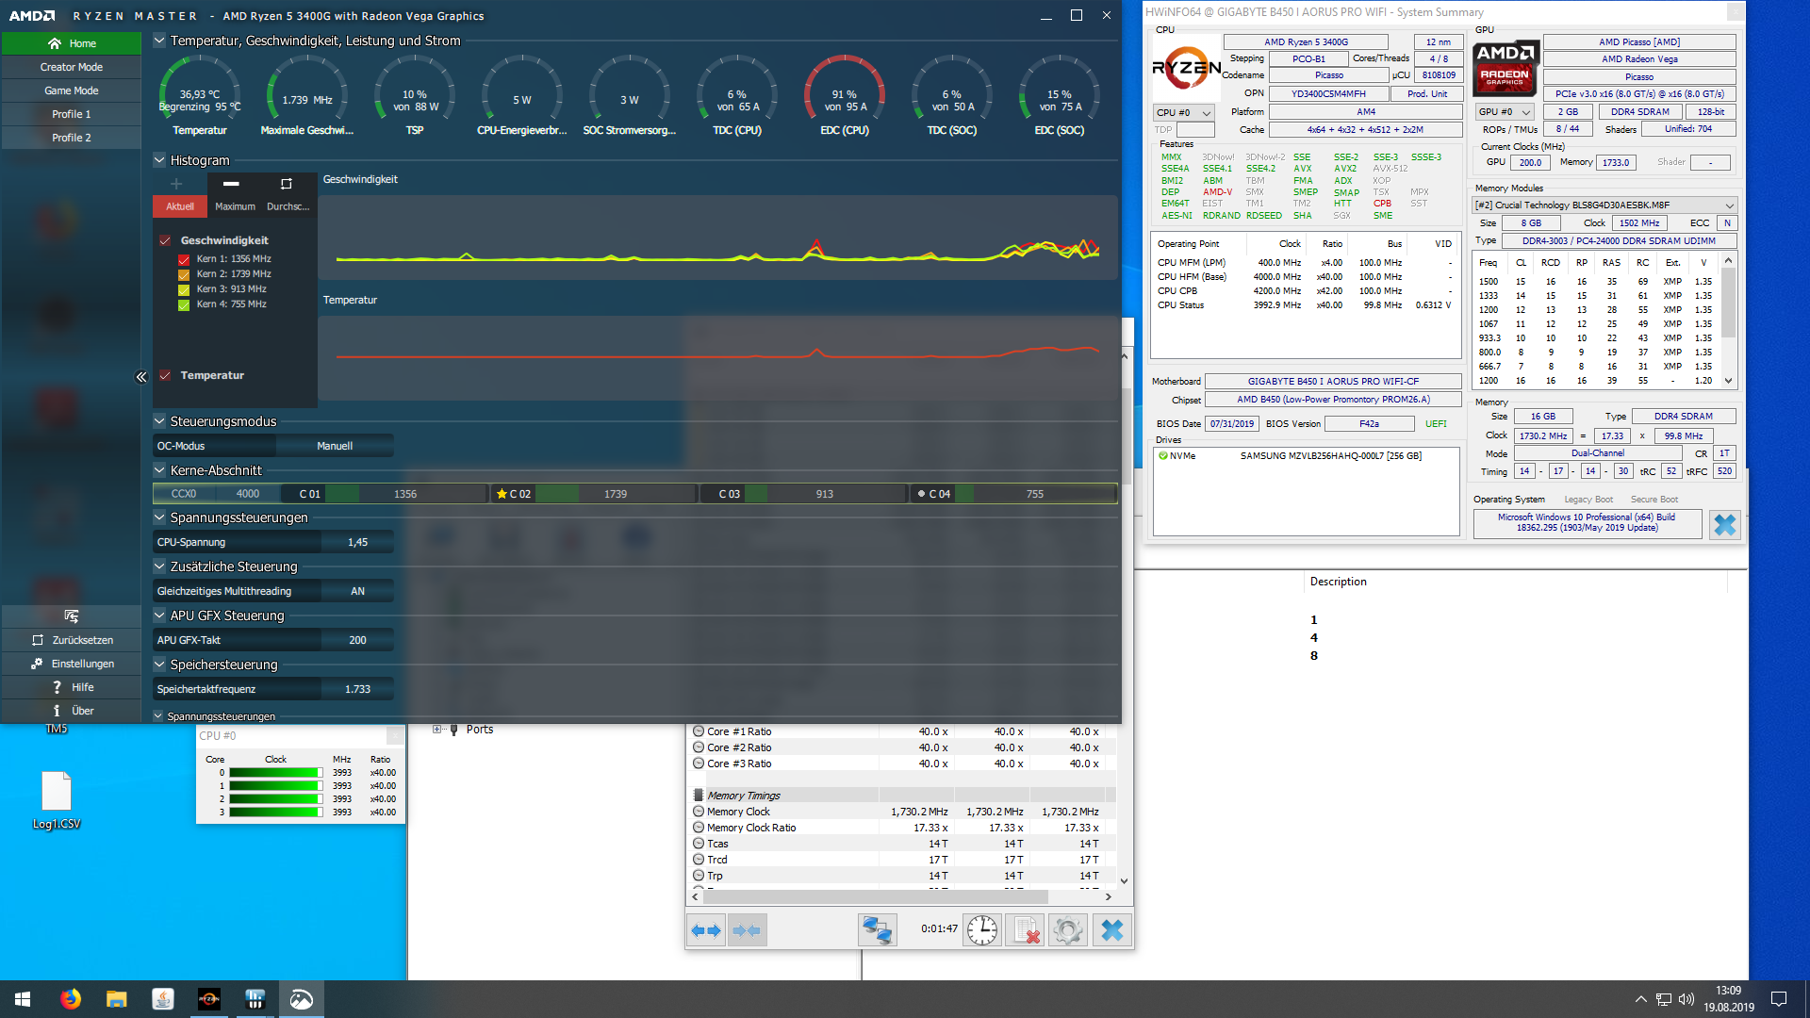Open the CPU #0 selector dropdown
The height and width of the screenshot is (1018, 1810).
pyautogui.click(x=1184, y=112)
